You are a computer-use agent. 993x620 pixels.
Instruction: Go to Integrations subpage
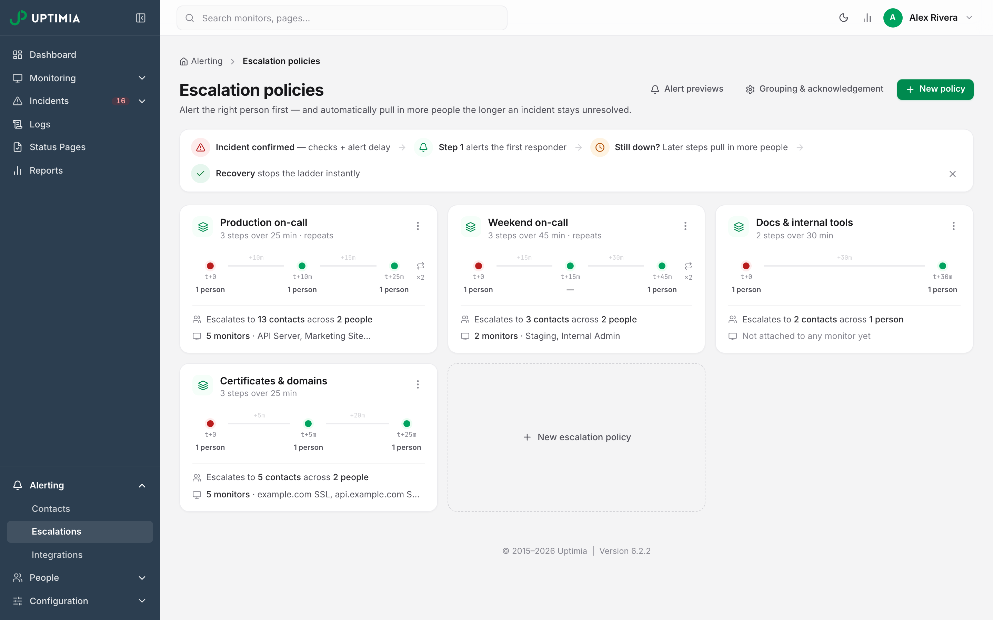(x=80, y=555)
